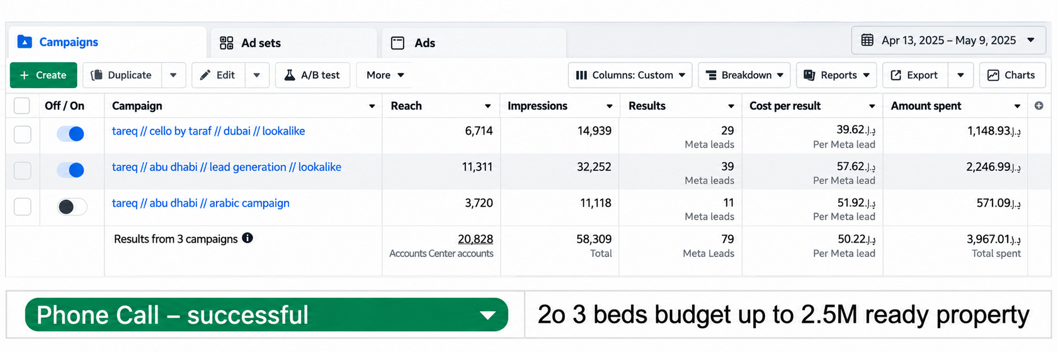This screenshot has height=352, width=1058.
Task: Open campaign tareq abu dhabi arabic campaign
Action: pyautogui.click(x=201, y=203)
